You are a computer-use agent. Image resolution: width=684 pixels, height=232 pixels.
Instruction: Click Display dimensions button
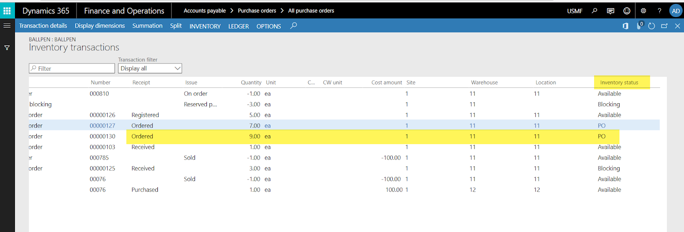(x=100, y=26)
